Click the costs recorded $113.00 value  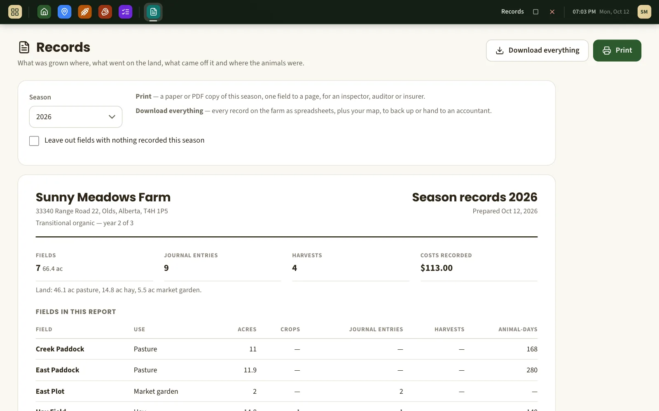click(x=437, y=268)
